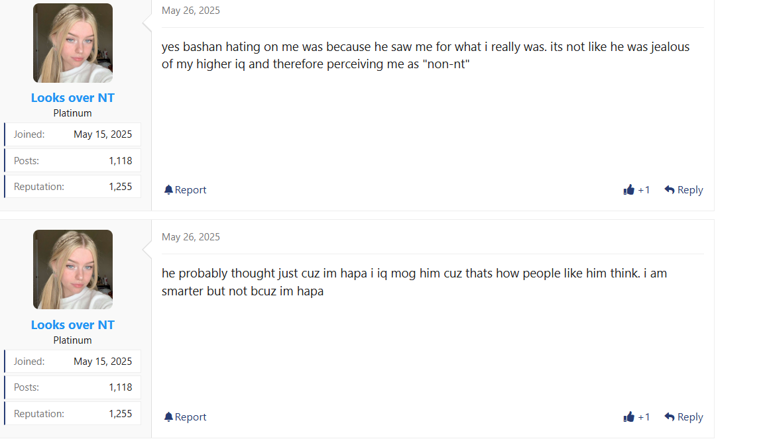
Task: Open the first post's avatar image
Action: (73, 43)
